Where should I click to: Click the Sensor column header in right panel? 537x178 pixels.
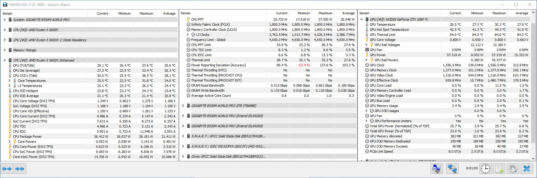click(399, 13)
